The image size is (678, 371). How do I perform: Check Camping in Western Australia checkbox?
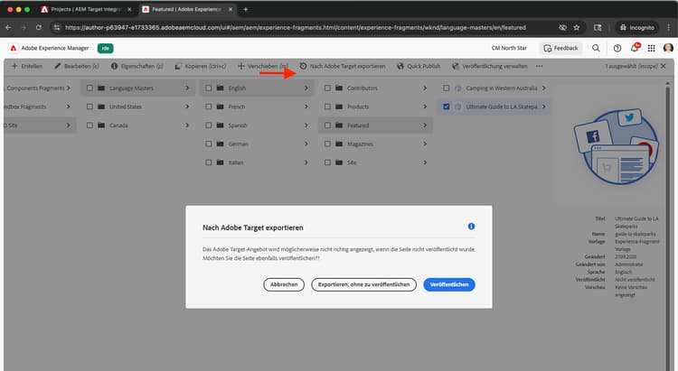(x=447, y=88)
